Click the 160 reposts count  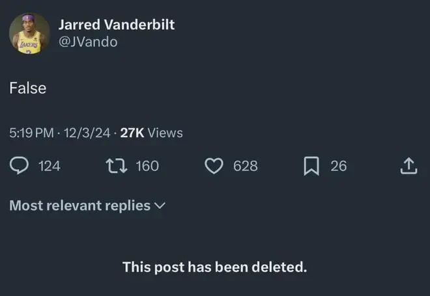tap(147, 166)
